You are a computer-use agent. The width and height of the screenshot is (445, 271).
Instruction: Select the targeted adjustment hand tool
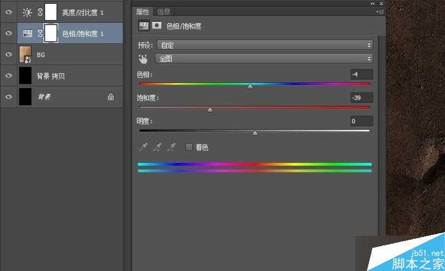click(x=143, y=58)
